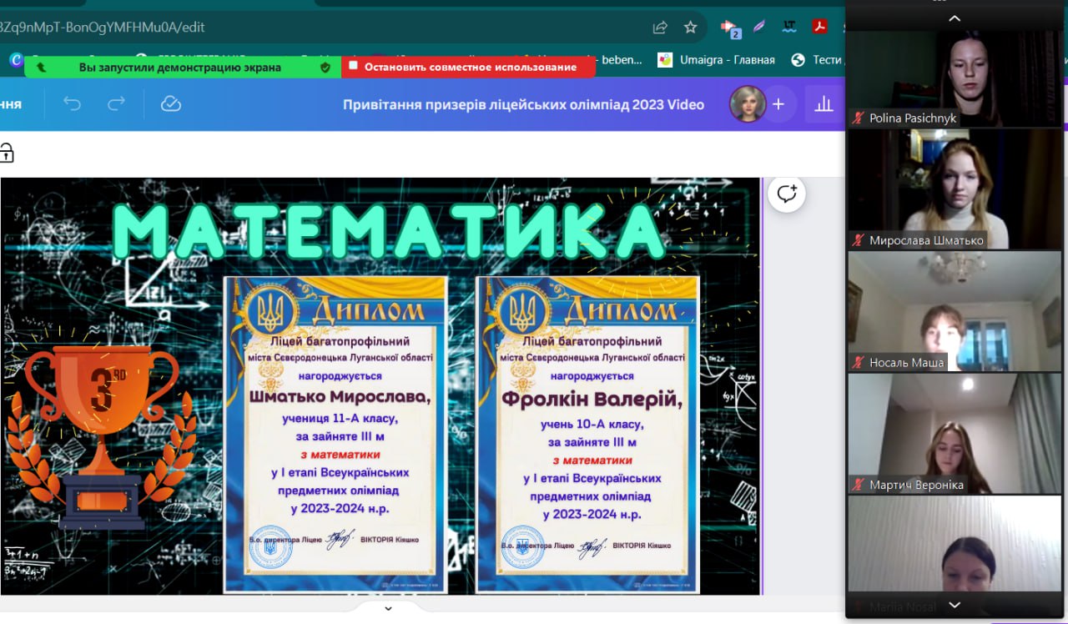The height and width of the screenshot is (624, 1068).
Task: Click the Остановить совместное использование button
Action: point(469,67)
